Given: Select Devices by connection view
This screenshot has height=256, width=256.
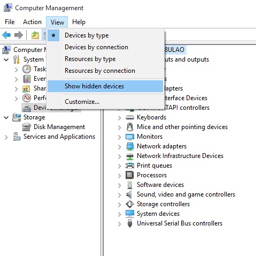Looking at the screenshot, I should click(x=105, y=47).
